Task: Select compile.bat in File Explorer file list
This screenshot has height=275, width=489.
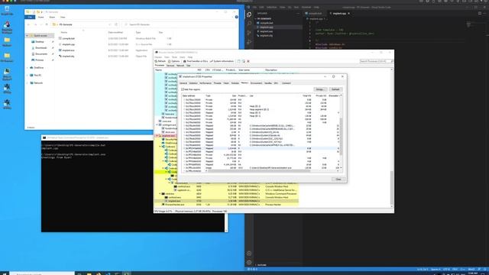Action: click(x=68, y=38)
